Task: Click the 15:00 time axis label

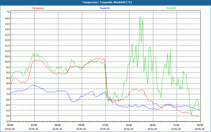Action: [129, 125]
